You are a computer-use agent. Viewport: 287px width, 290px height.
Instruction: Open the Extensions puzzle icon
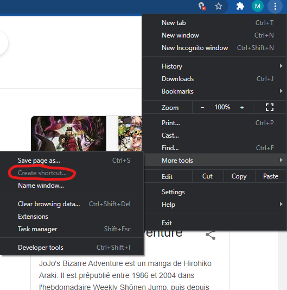click(x=240, y=7)
